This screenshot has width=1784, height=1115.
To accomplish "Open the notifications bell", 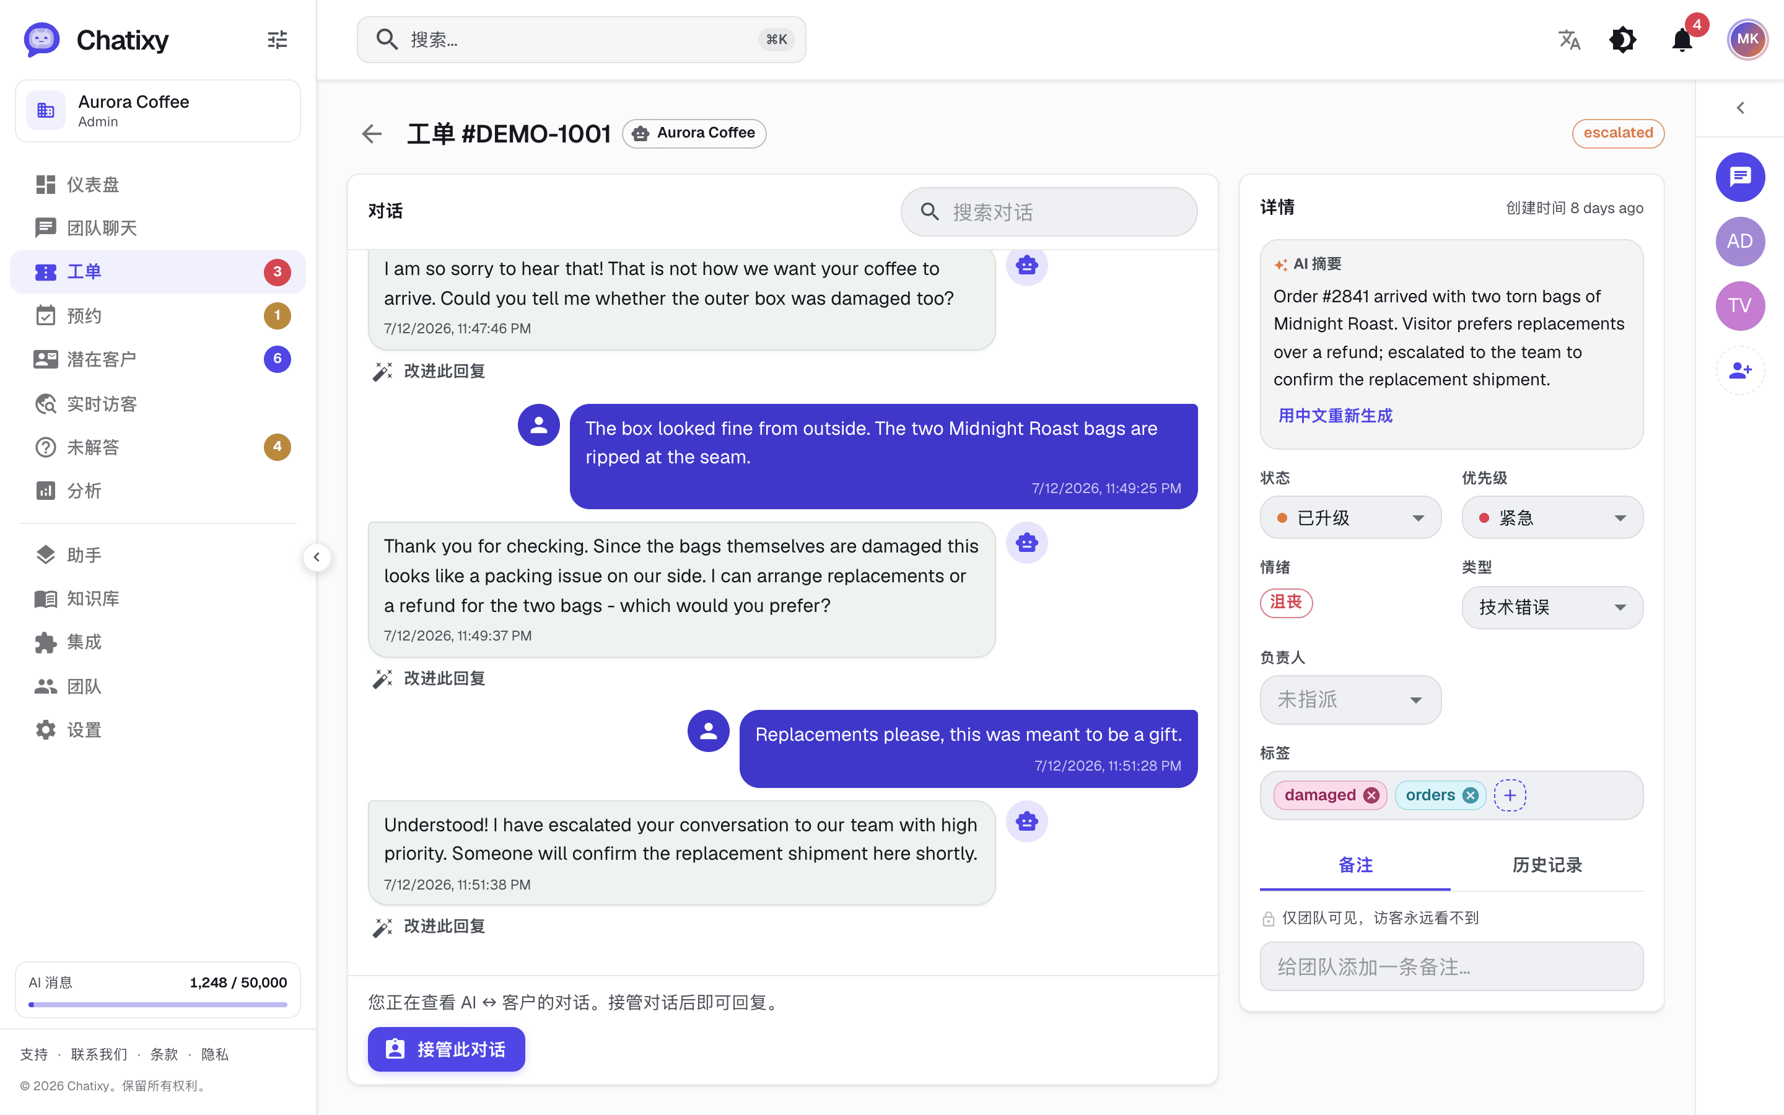I will [x=1682, y=40].
